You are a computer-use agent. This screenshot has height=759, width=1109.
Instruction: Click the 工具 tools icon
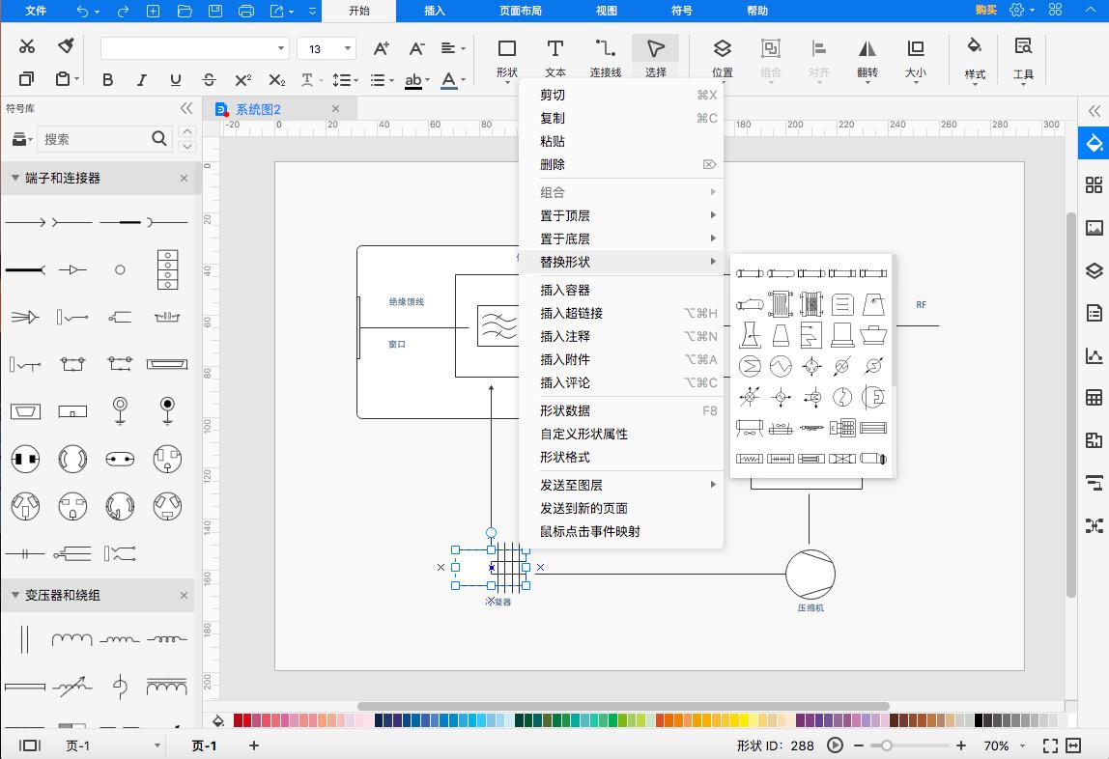[x=1023, y=55]
